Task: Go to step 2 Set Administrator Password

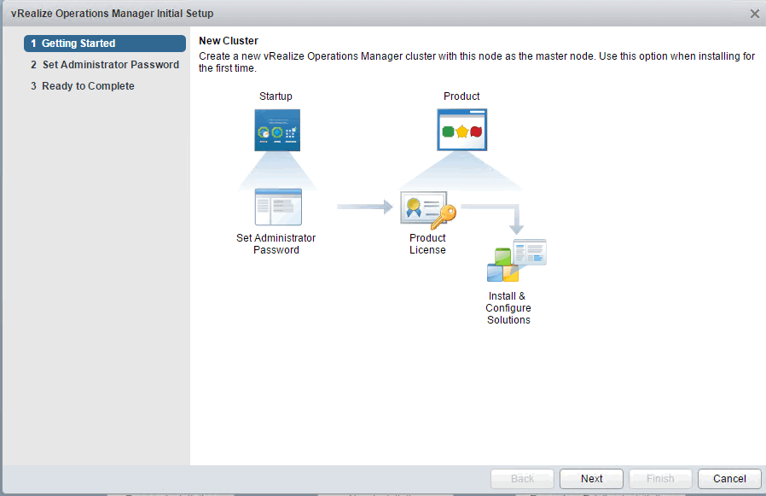Action: 105,65
